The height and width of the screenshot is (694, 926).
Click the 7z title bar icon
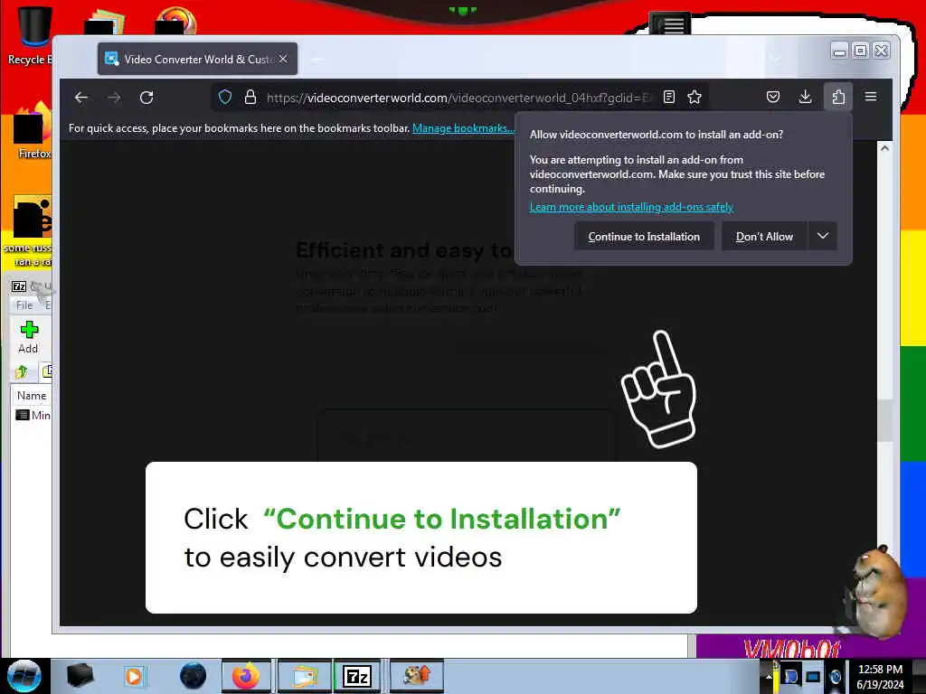[x=19, y=286]
